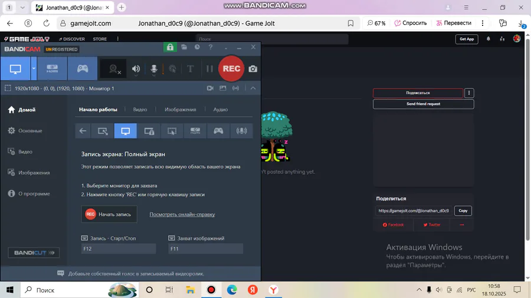Toggle text overlay T icon
The height and width of the screenshot is (298, 531).
click(x=191, y=69)
